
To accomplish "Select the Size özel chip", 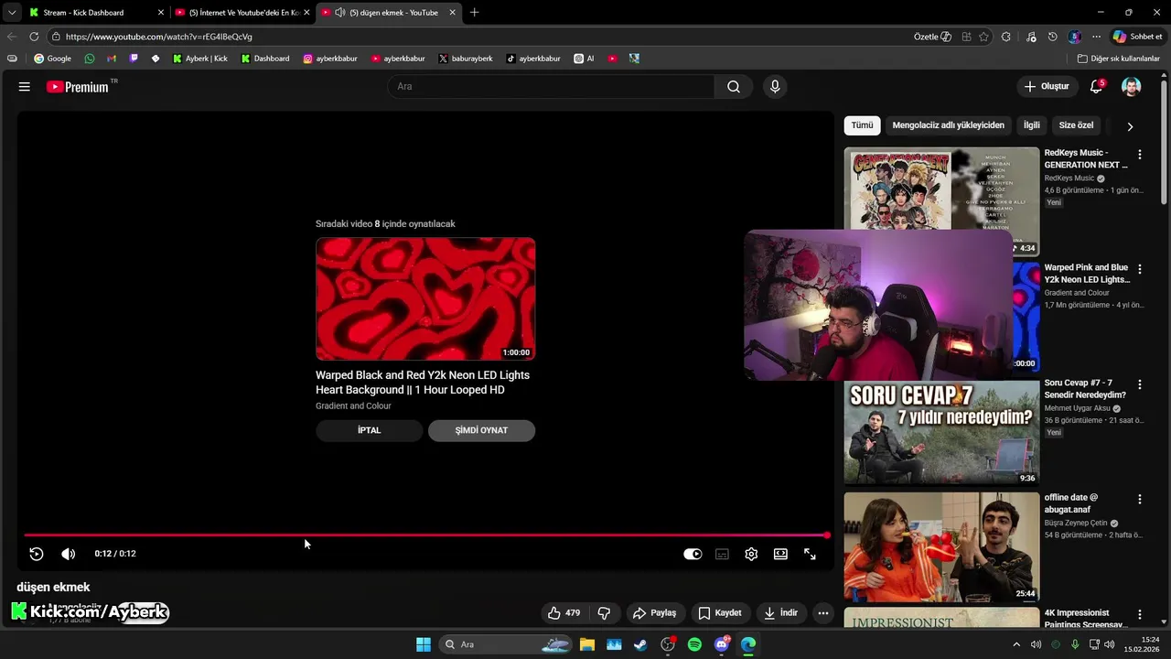I will coord(1076,125).
